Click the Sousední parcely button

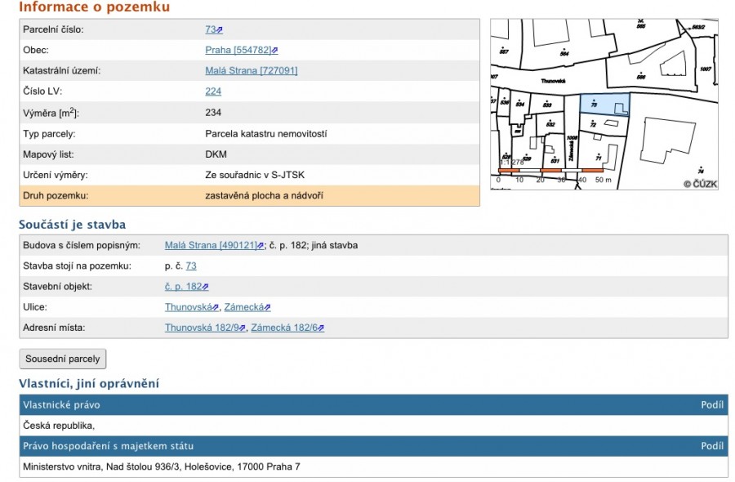[x=63, y=359]
